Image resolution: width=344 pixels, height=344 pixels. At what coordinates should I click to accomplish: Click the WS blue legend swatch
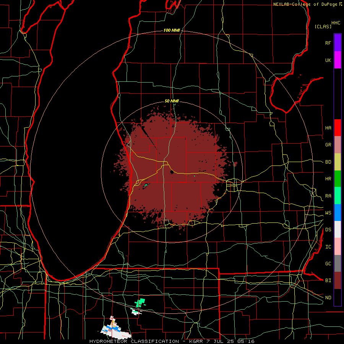pos(338,213)
